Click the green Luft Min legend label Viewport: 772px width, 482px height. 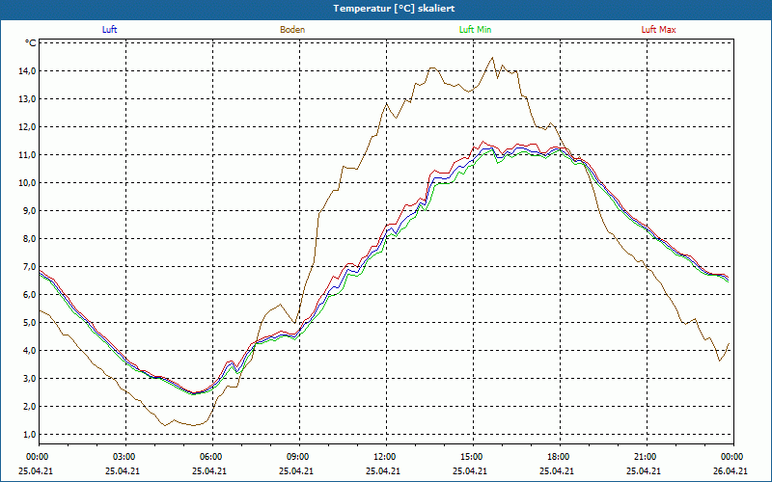(x=475, y=30)
